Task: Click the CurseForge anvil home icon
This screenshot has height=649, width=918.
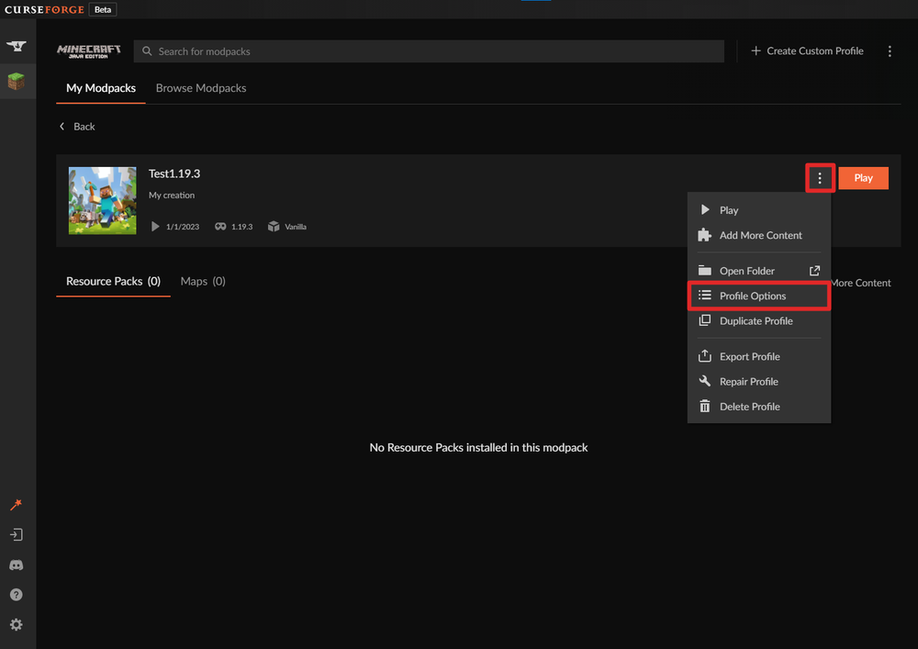Action: 17,46
